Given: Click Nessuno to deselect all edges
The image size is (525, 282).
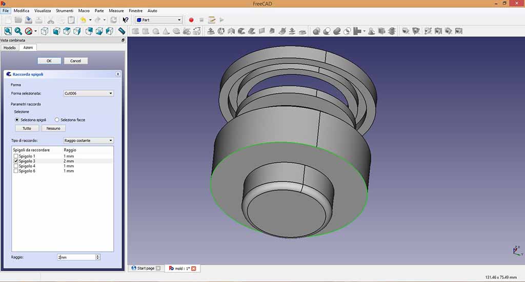Looking at the screenshot, I should (x=53, y=128).
